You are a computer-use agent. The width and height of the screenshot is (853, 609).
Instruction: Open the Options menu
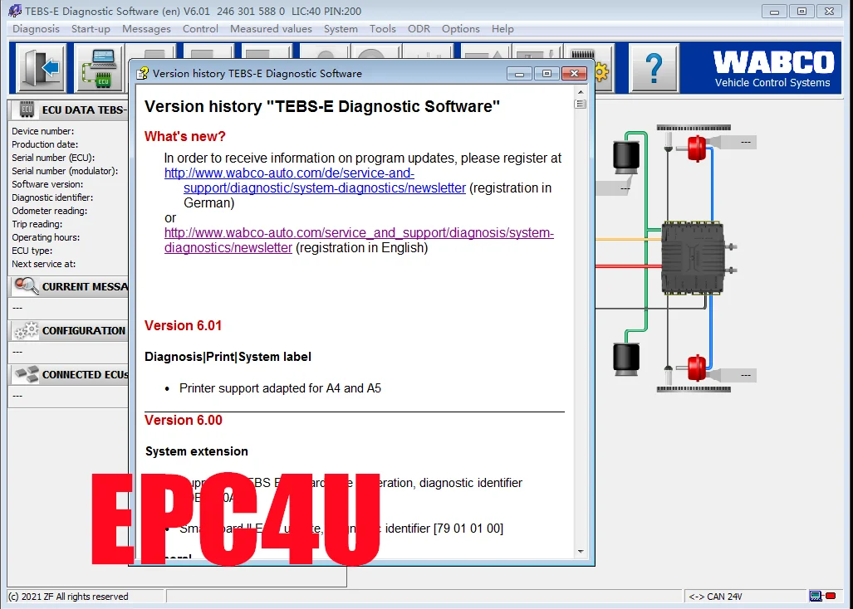tap(461, 29)
